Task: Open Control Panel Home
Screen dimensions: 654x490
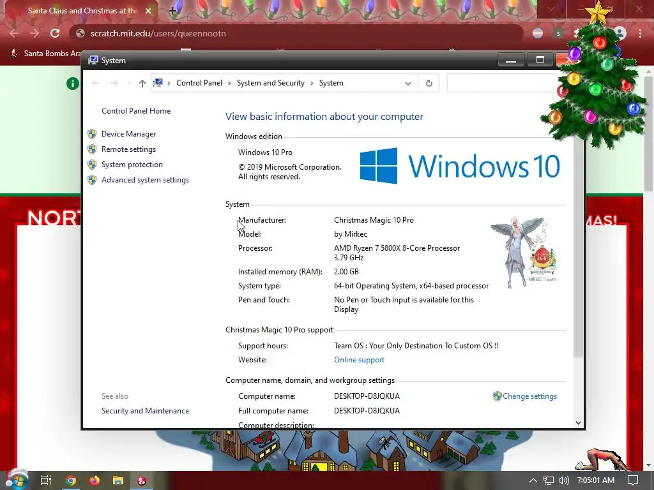Action: pos(136,111)
